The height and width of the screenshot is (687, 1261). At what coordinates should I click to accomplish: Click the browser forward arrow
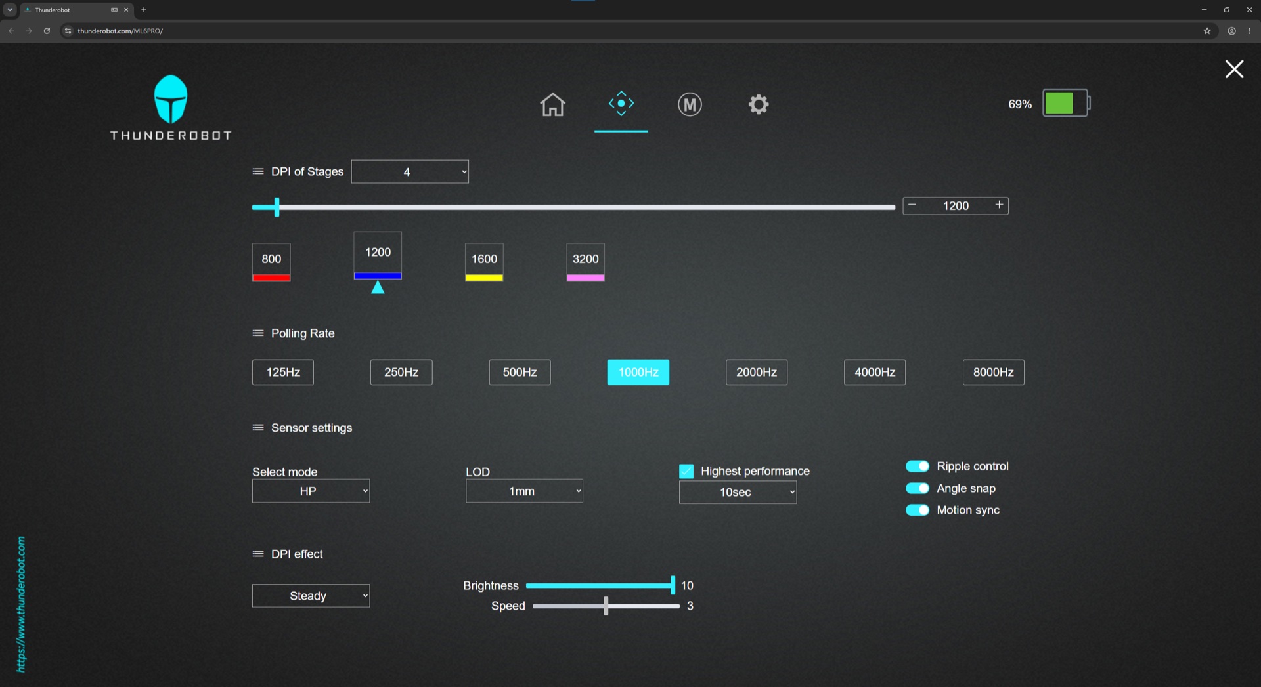pos(29,31)
